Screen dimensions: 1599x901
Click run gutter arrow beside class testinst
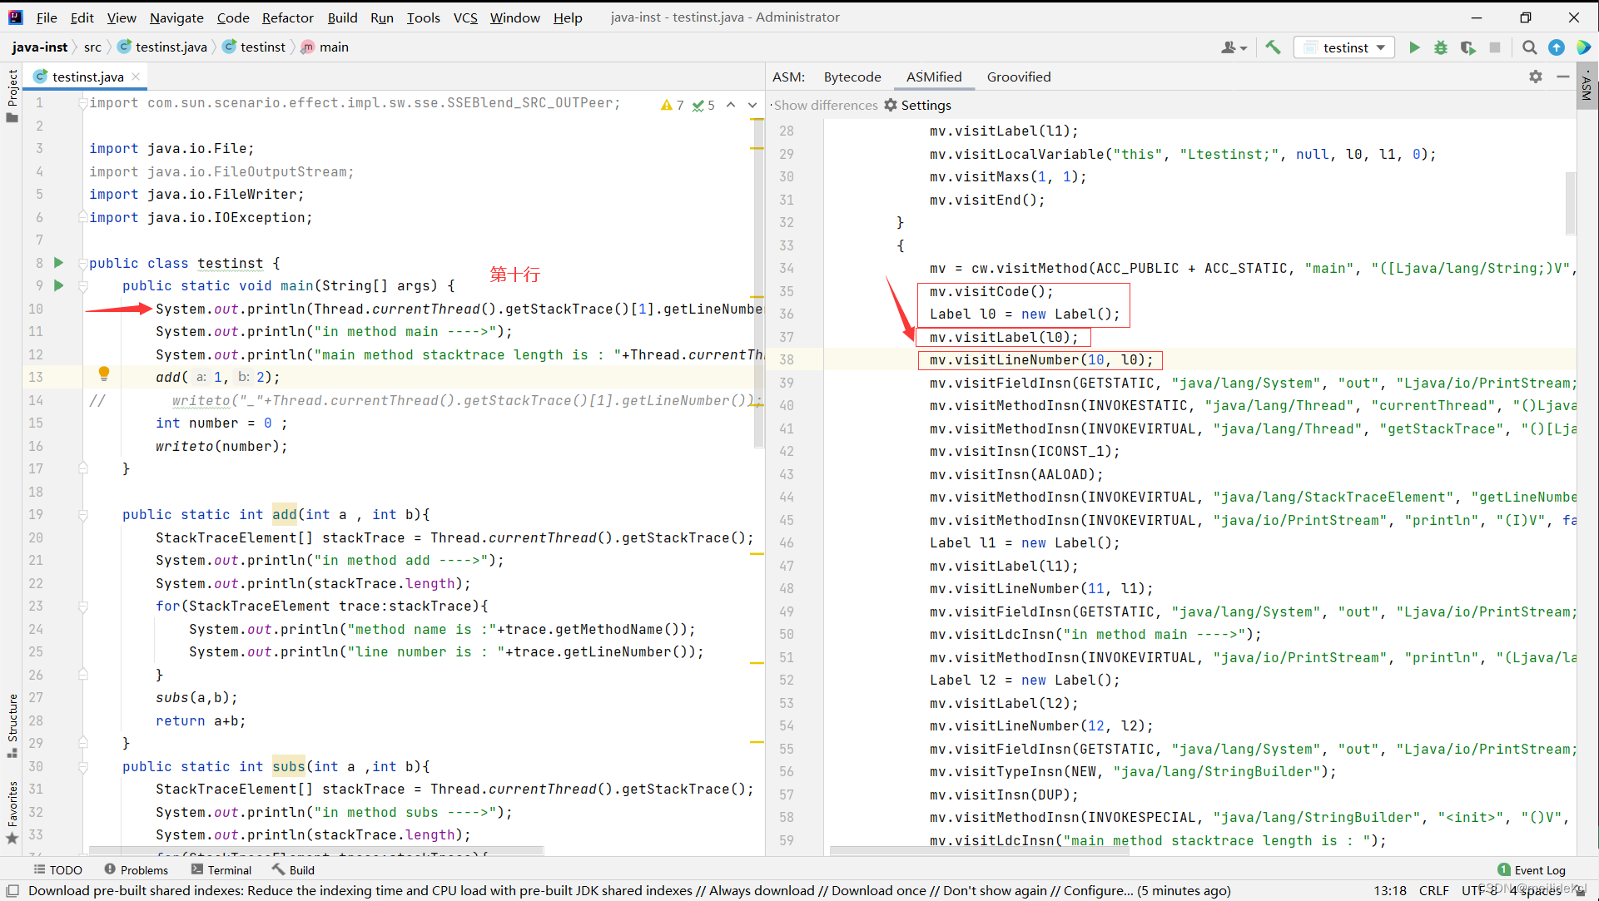58,263
